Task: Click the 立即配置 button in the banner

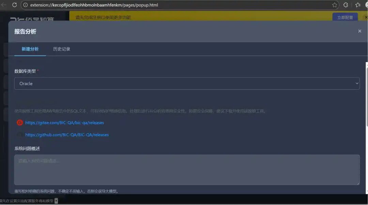Action: pos(345,17)
